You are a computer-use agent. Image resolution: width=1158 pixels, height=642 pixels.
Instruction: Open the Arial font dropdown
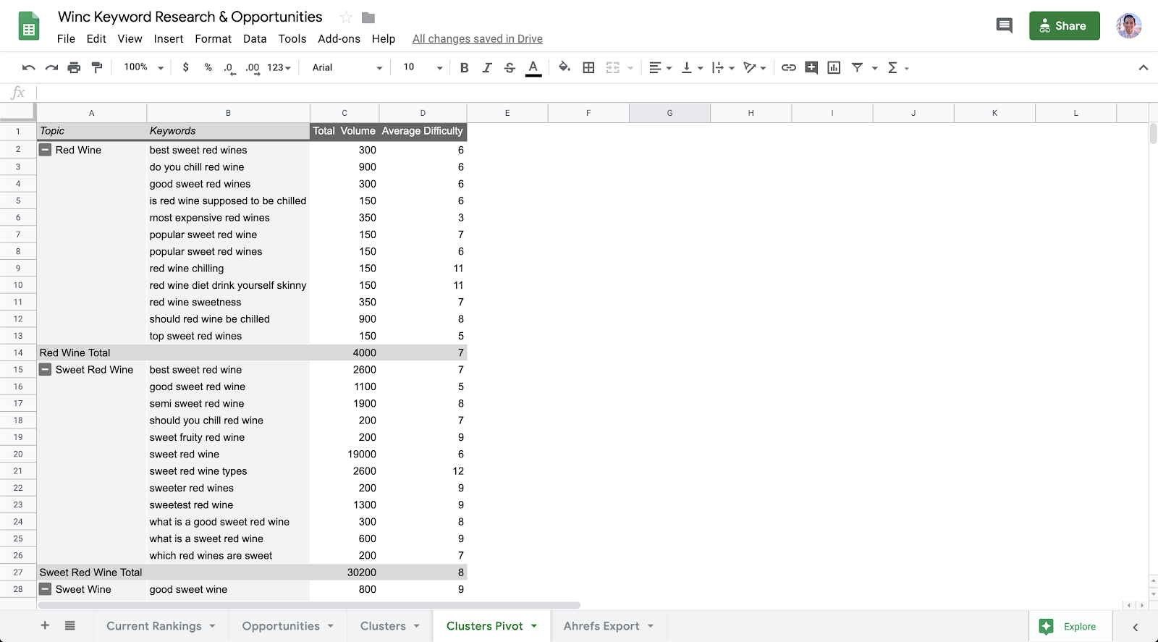point(347,67)
